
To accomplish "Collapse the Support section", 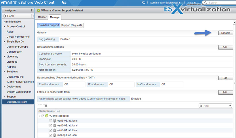I will (x=5, y=97).
